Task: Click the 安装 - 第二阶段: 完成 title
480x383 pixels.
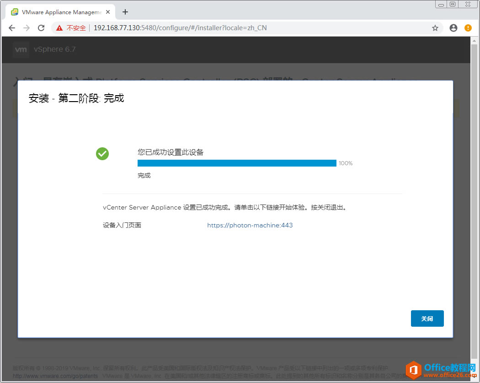Action: (76, 98)
